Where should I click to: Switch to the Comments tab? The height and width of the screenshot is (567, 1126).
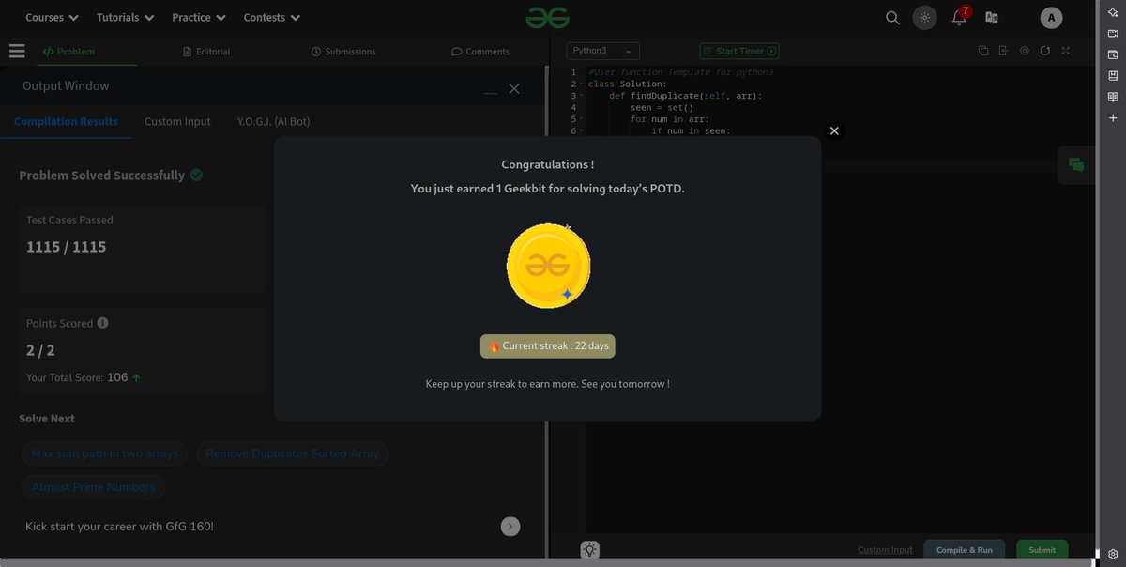pyautogui.click(x=480, y=52)
